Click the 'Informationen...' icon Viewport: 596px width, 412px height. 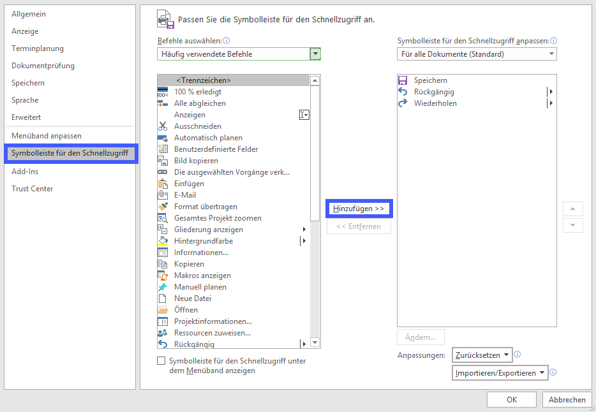pyautogui.click(x=163, y=253)
